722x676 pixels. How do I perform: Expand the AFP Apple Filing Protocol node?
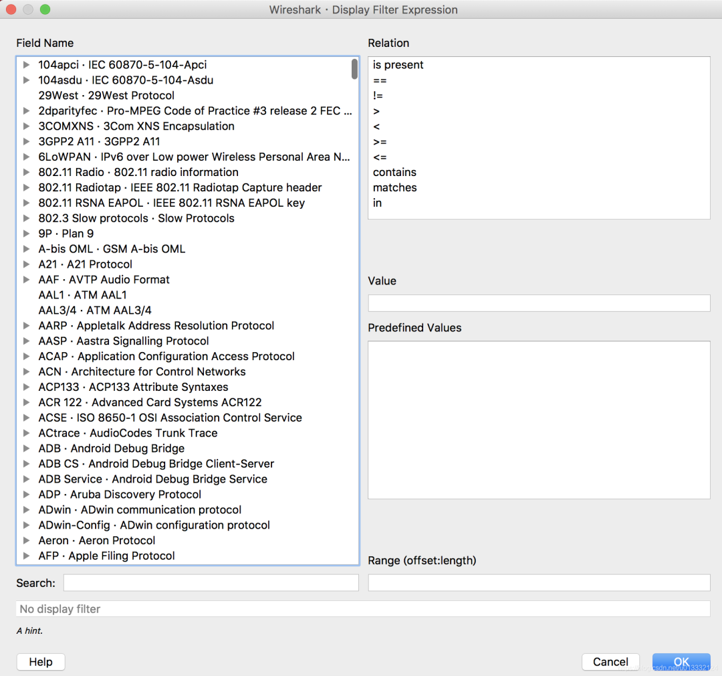tap(26, 556)
